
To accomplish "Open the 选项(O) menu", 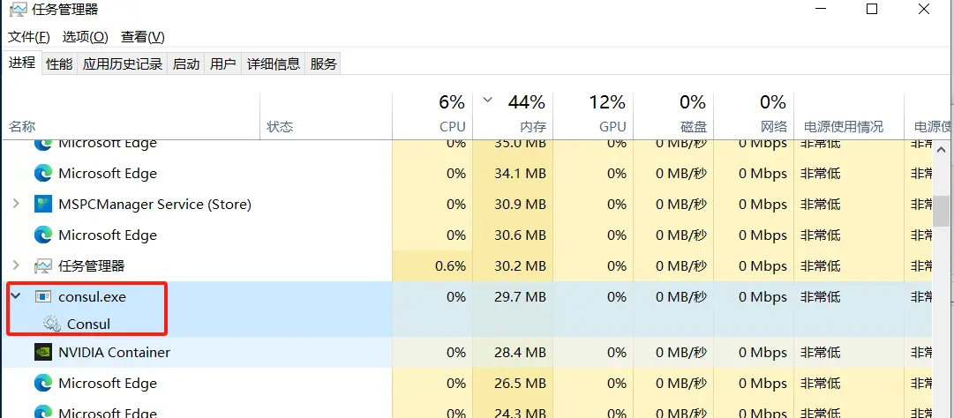I will coord(85,37).
